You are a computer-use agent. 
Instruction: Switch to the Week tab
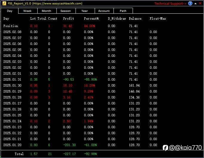click(x=27, y=11)
